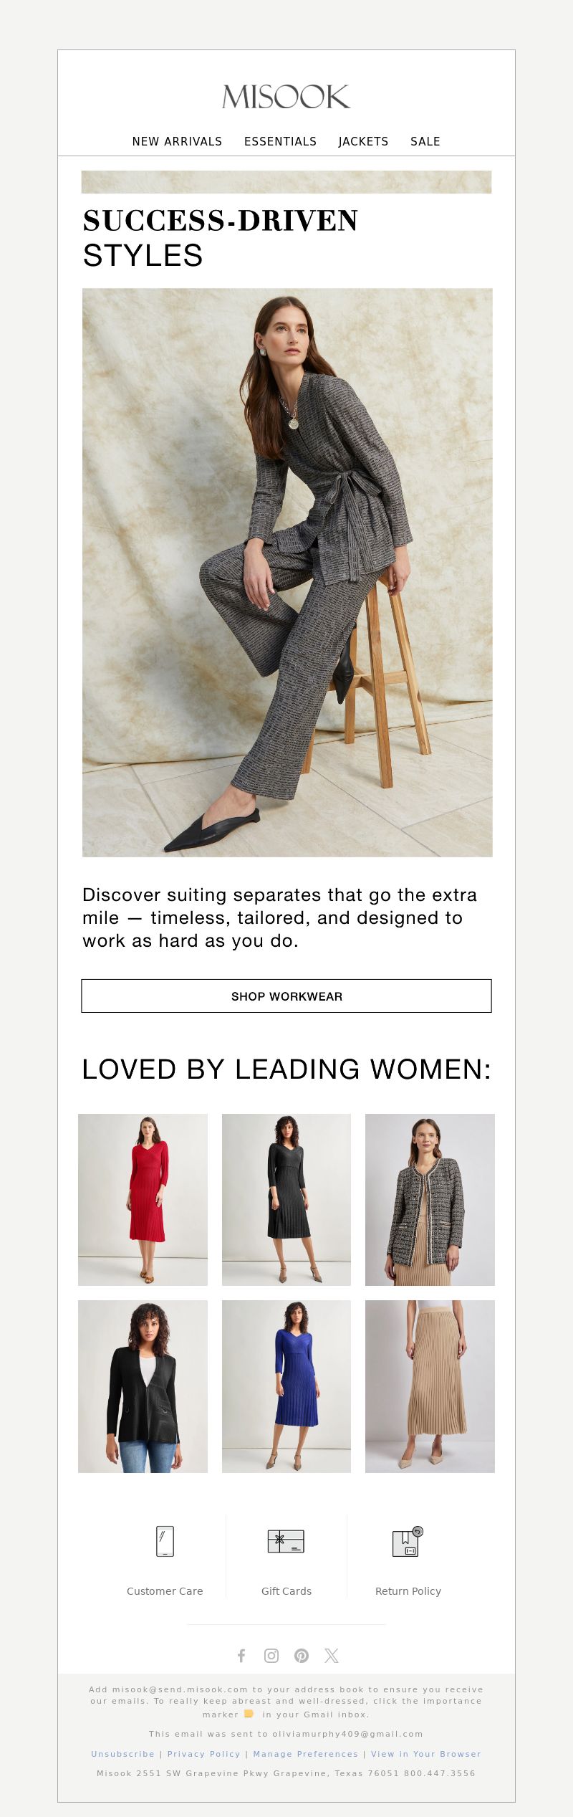The height and width of the screenshot is (1817, 573).
Task: Select JACKETS in the navigation bar
Action: click(363, 141)
